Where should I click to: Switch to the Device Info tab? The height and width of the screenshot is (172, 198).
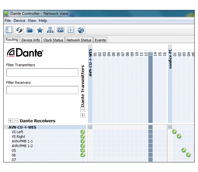point(31,40)
